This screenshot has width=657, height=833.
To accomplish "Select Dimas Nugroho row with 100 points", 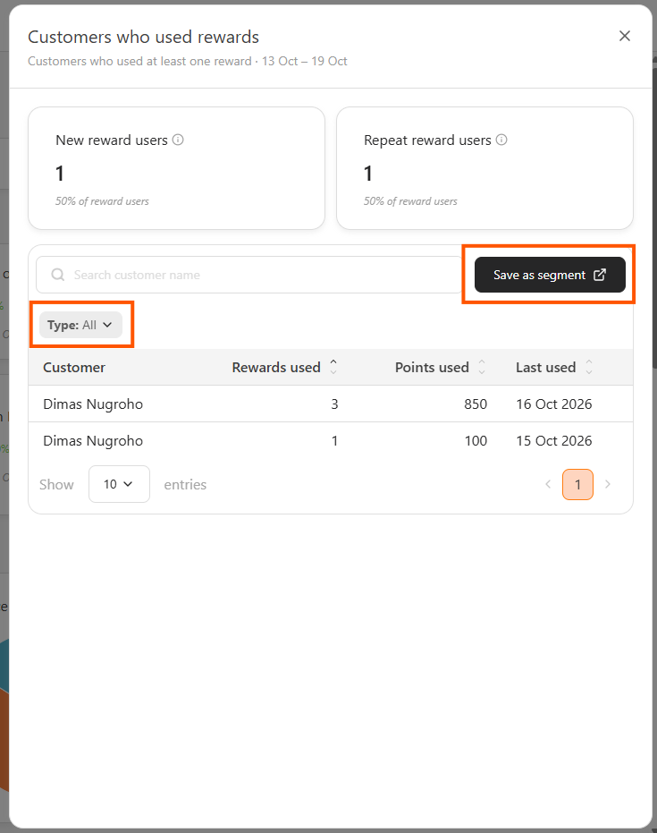I will [x=331, y=440].
